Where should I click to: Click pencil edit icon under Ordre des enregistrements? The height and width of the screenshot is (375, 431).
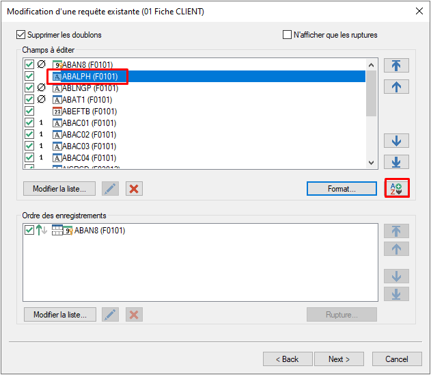[110, 314]
